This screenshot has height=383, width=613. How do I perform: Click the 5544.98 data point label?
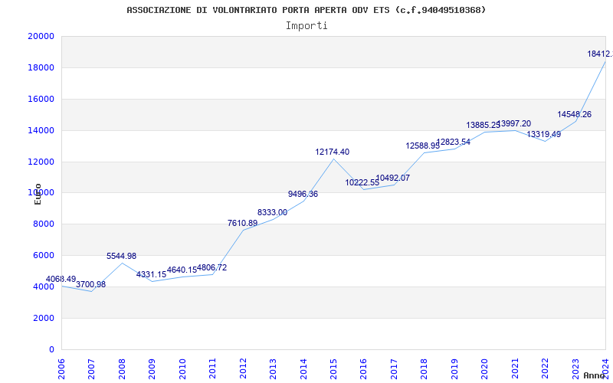point(122,256)
